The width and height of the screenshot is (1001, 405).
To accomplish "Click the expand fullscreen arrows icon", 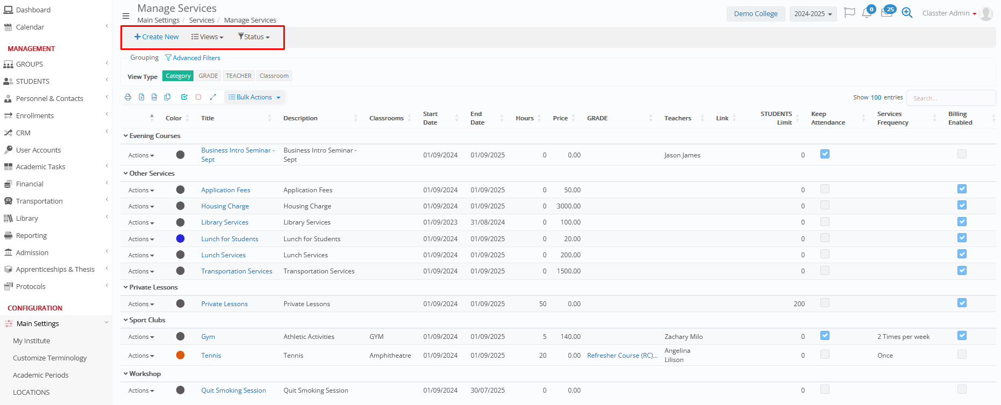I will (x=213, y=97).
